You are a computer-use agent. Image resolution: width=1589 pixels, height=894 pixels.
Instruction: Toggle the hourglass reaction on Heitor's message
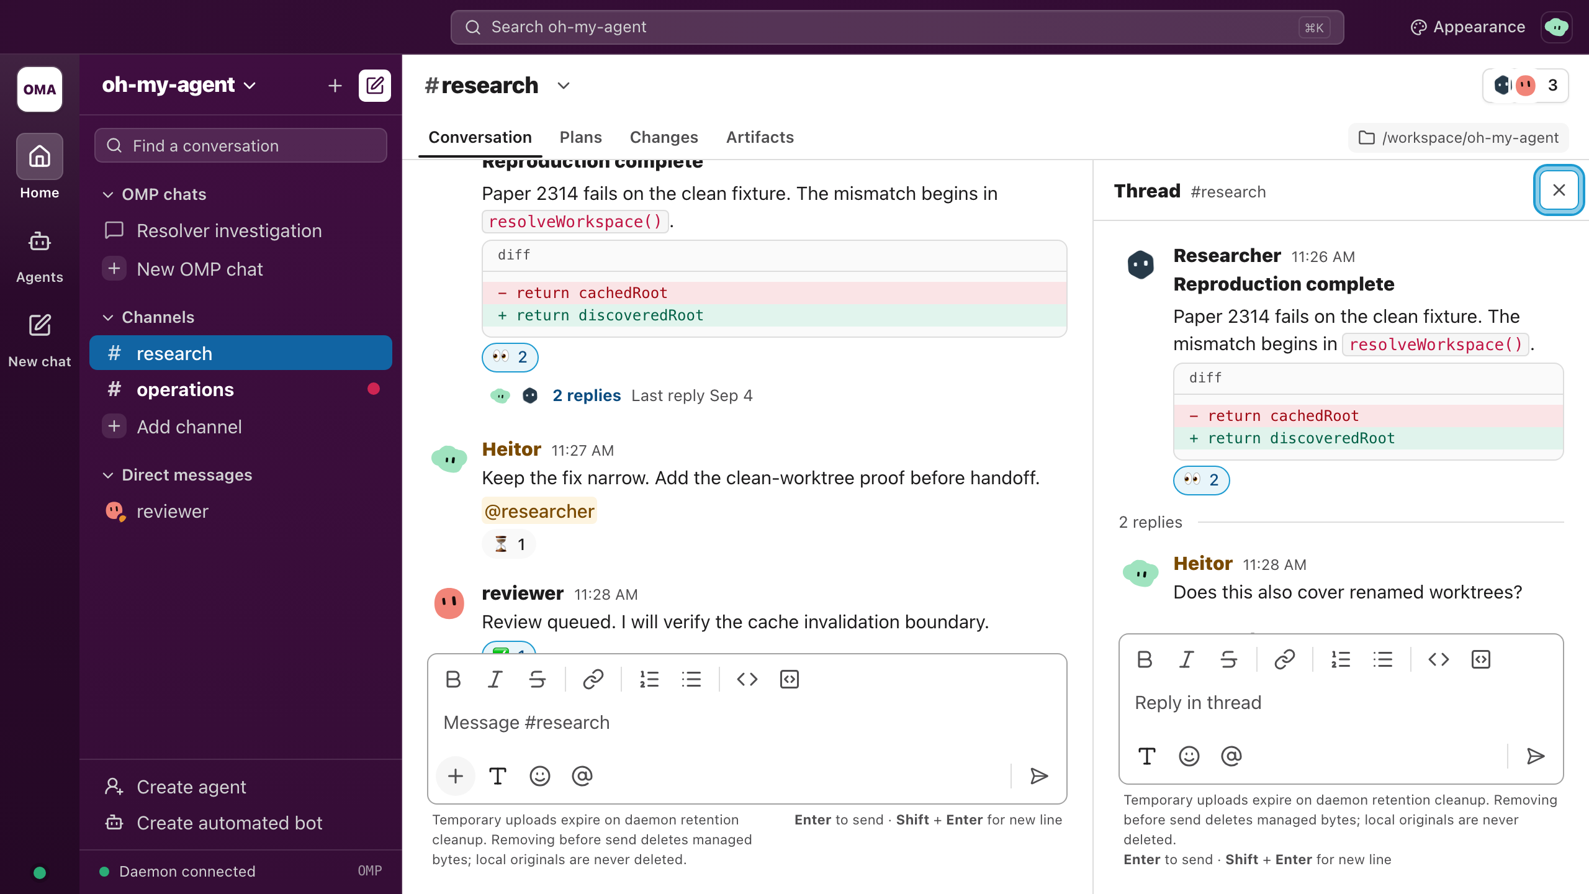509,544
